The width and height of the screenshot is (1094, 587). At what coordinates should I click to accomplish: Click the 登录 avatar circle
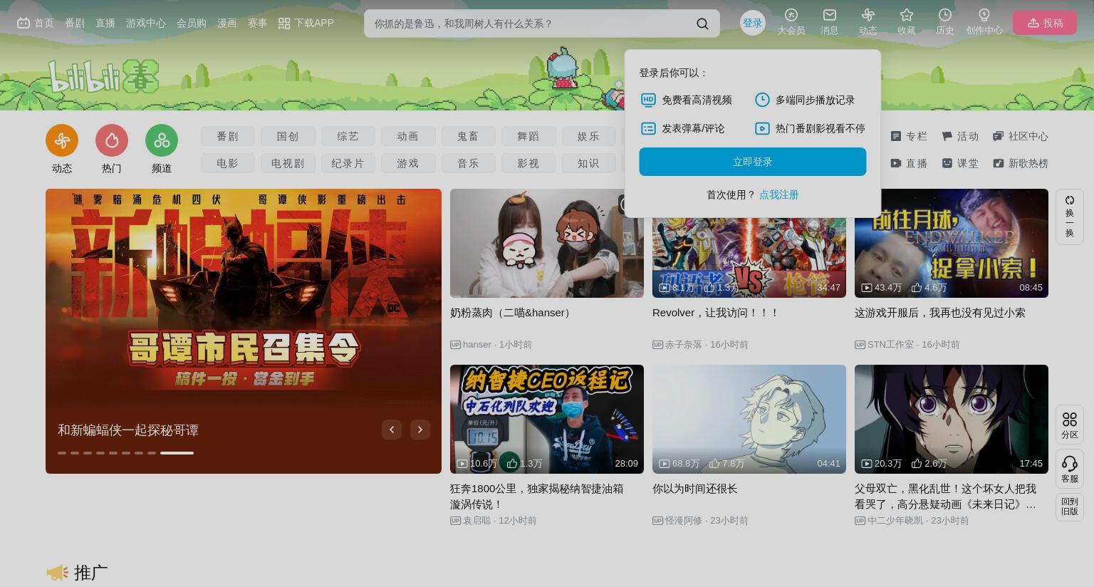(x=752, y=23)
